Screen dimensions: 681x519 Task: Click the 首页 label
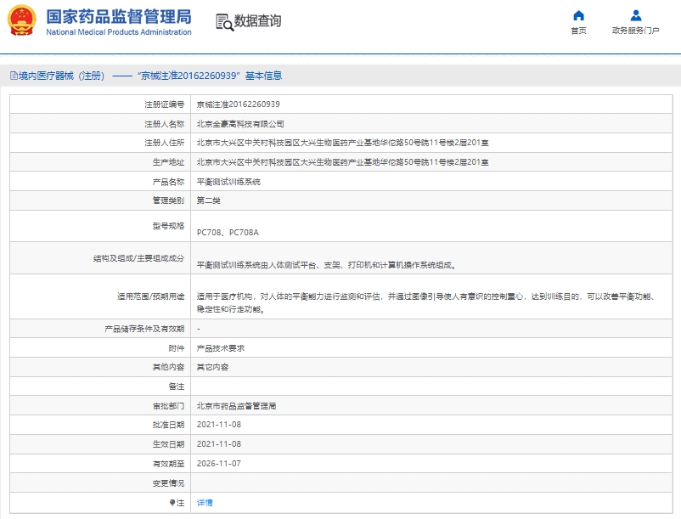(578, 31)
